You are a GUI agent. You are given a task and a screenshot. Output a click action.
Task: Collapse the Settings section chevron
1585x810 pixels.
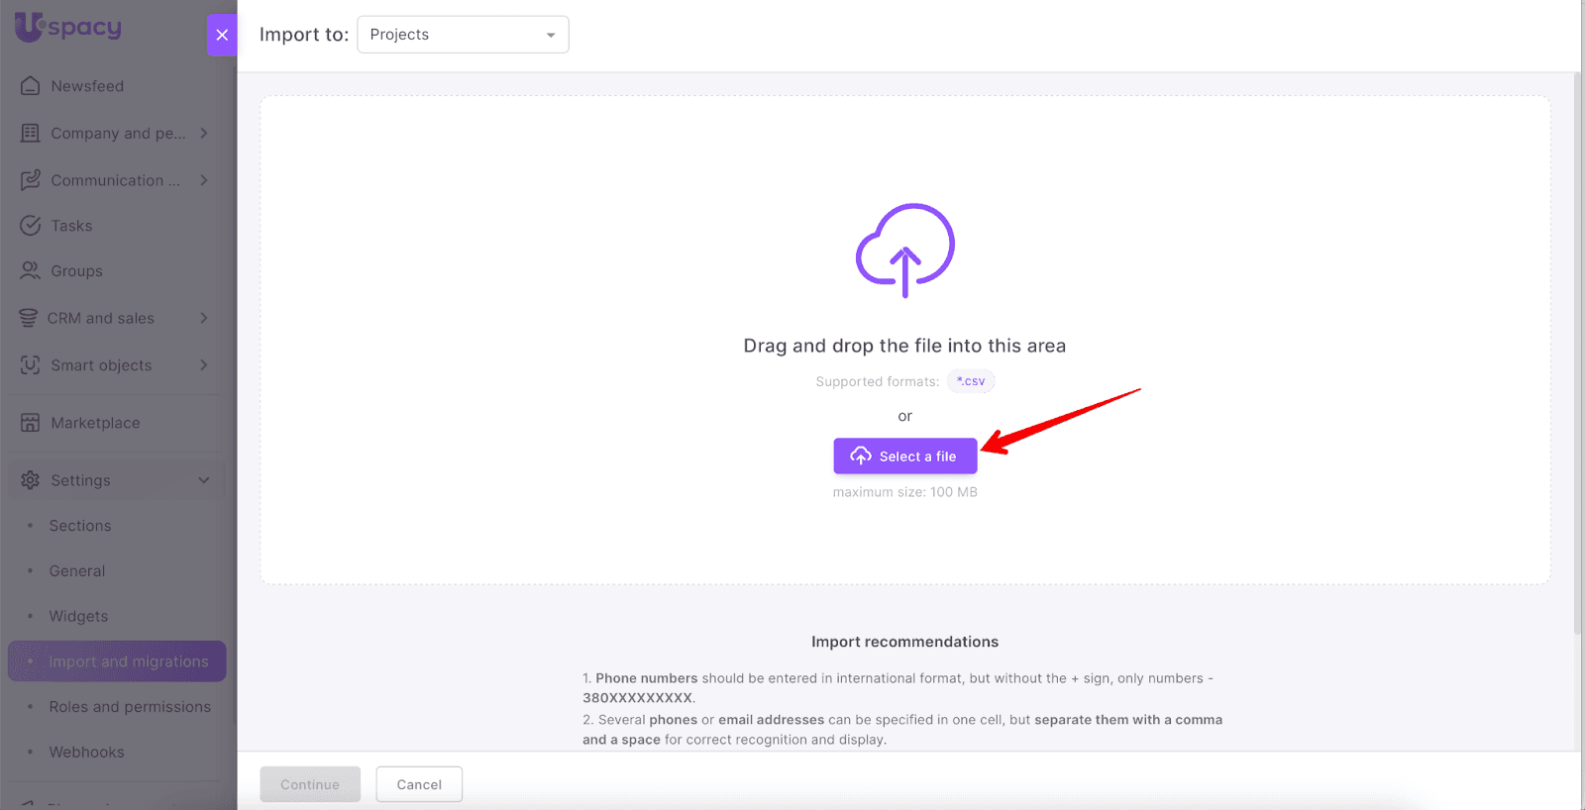coord(204,480)
